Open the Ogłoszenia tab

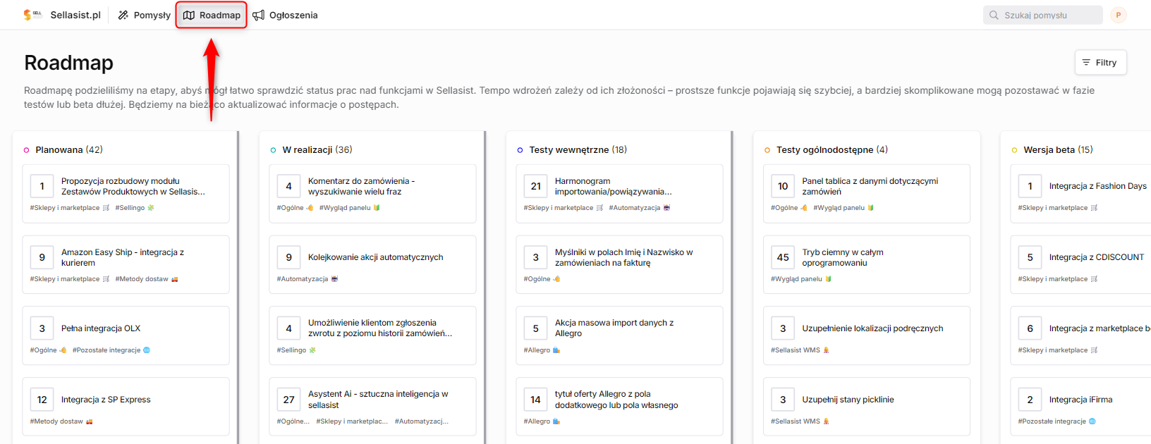pos(285,15)
